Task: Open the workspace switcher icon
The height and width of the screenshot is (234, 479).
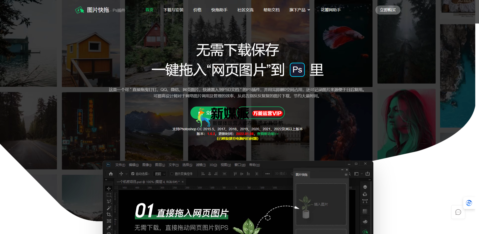Action: [356, 174]
